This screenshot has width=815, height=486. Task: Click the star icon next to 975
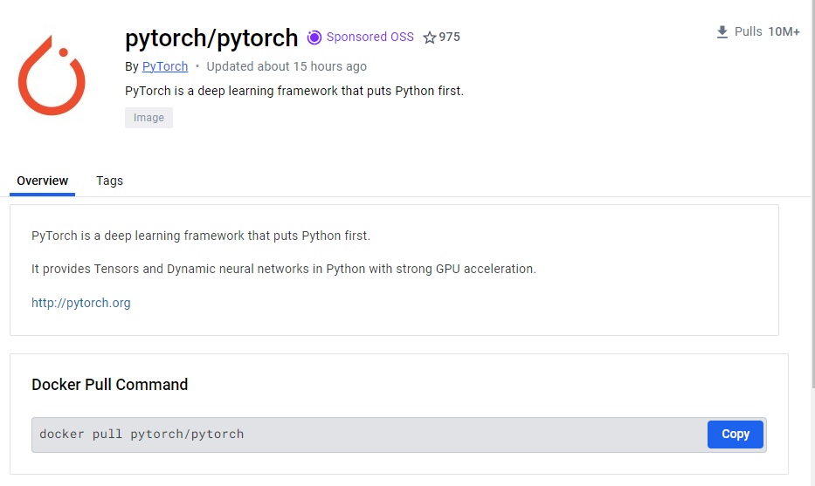point(429,38)
